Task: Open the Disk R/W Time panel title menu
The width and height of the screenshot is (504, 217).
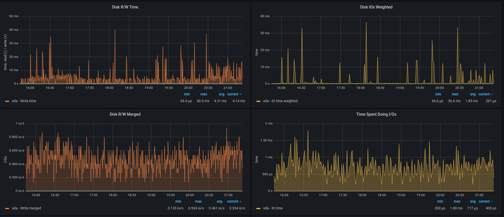Action: tap(125, 7)
